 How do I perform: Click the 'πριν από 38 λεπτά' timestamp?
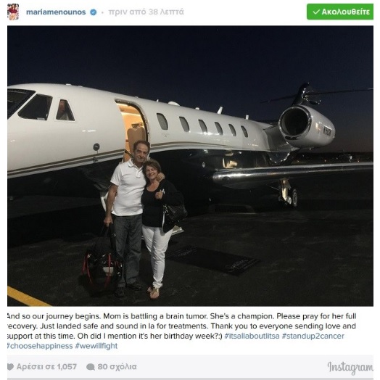[x=146, y=12]
